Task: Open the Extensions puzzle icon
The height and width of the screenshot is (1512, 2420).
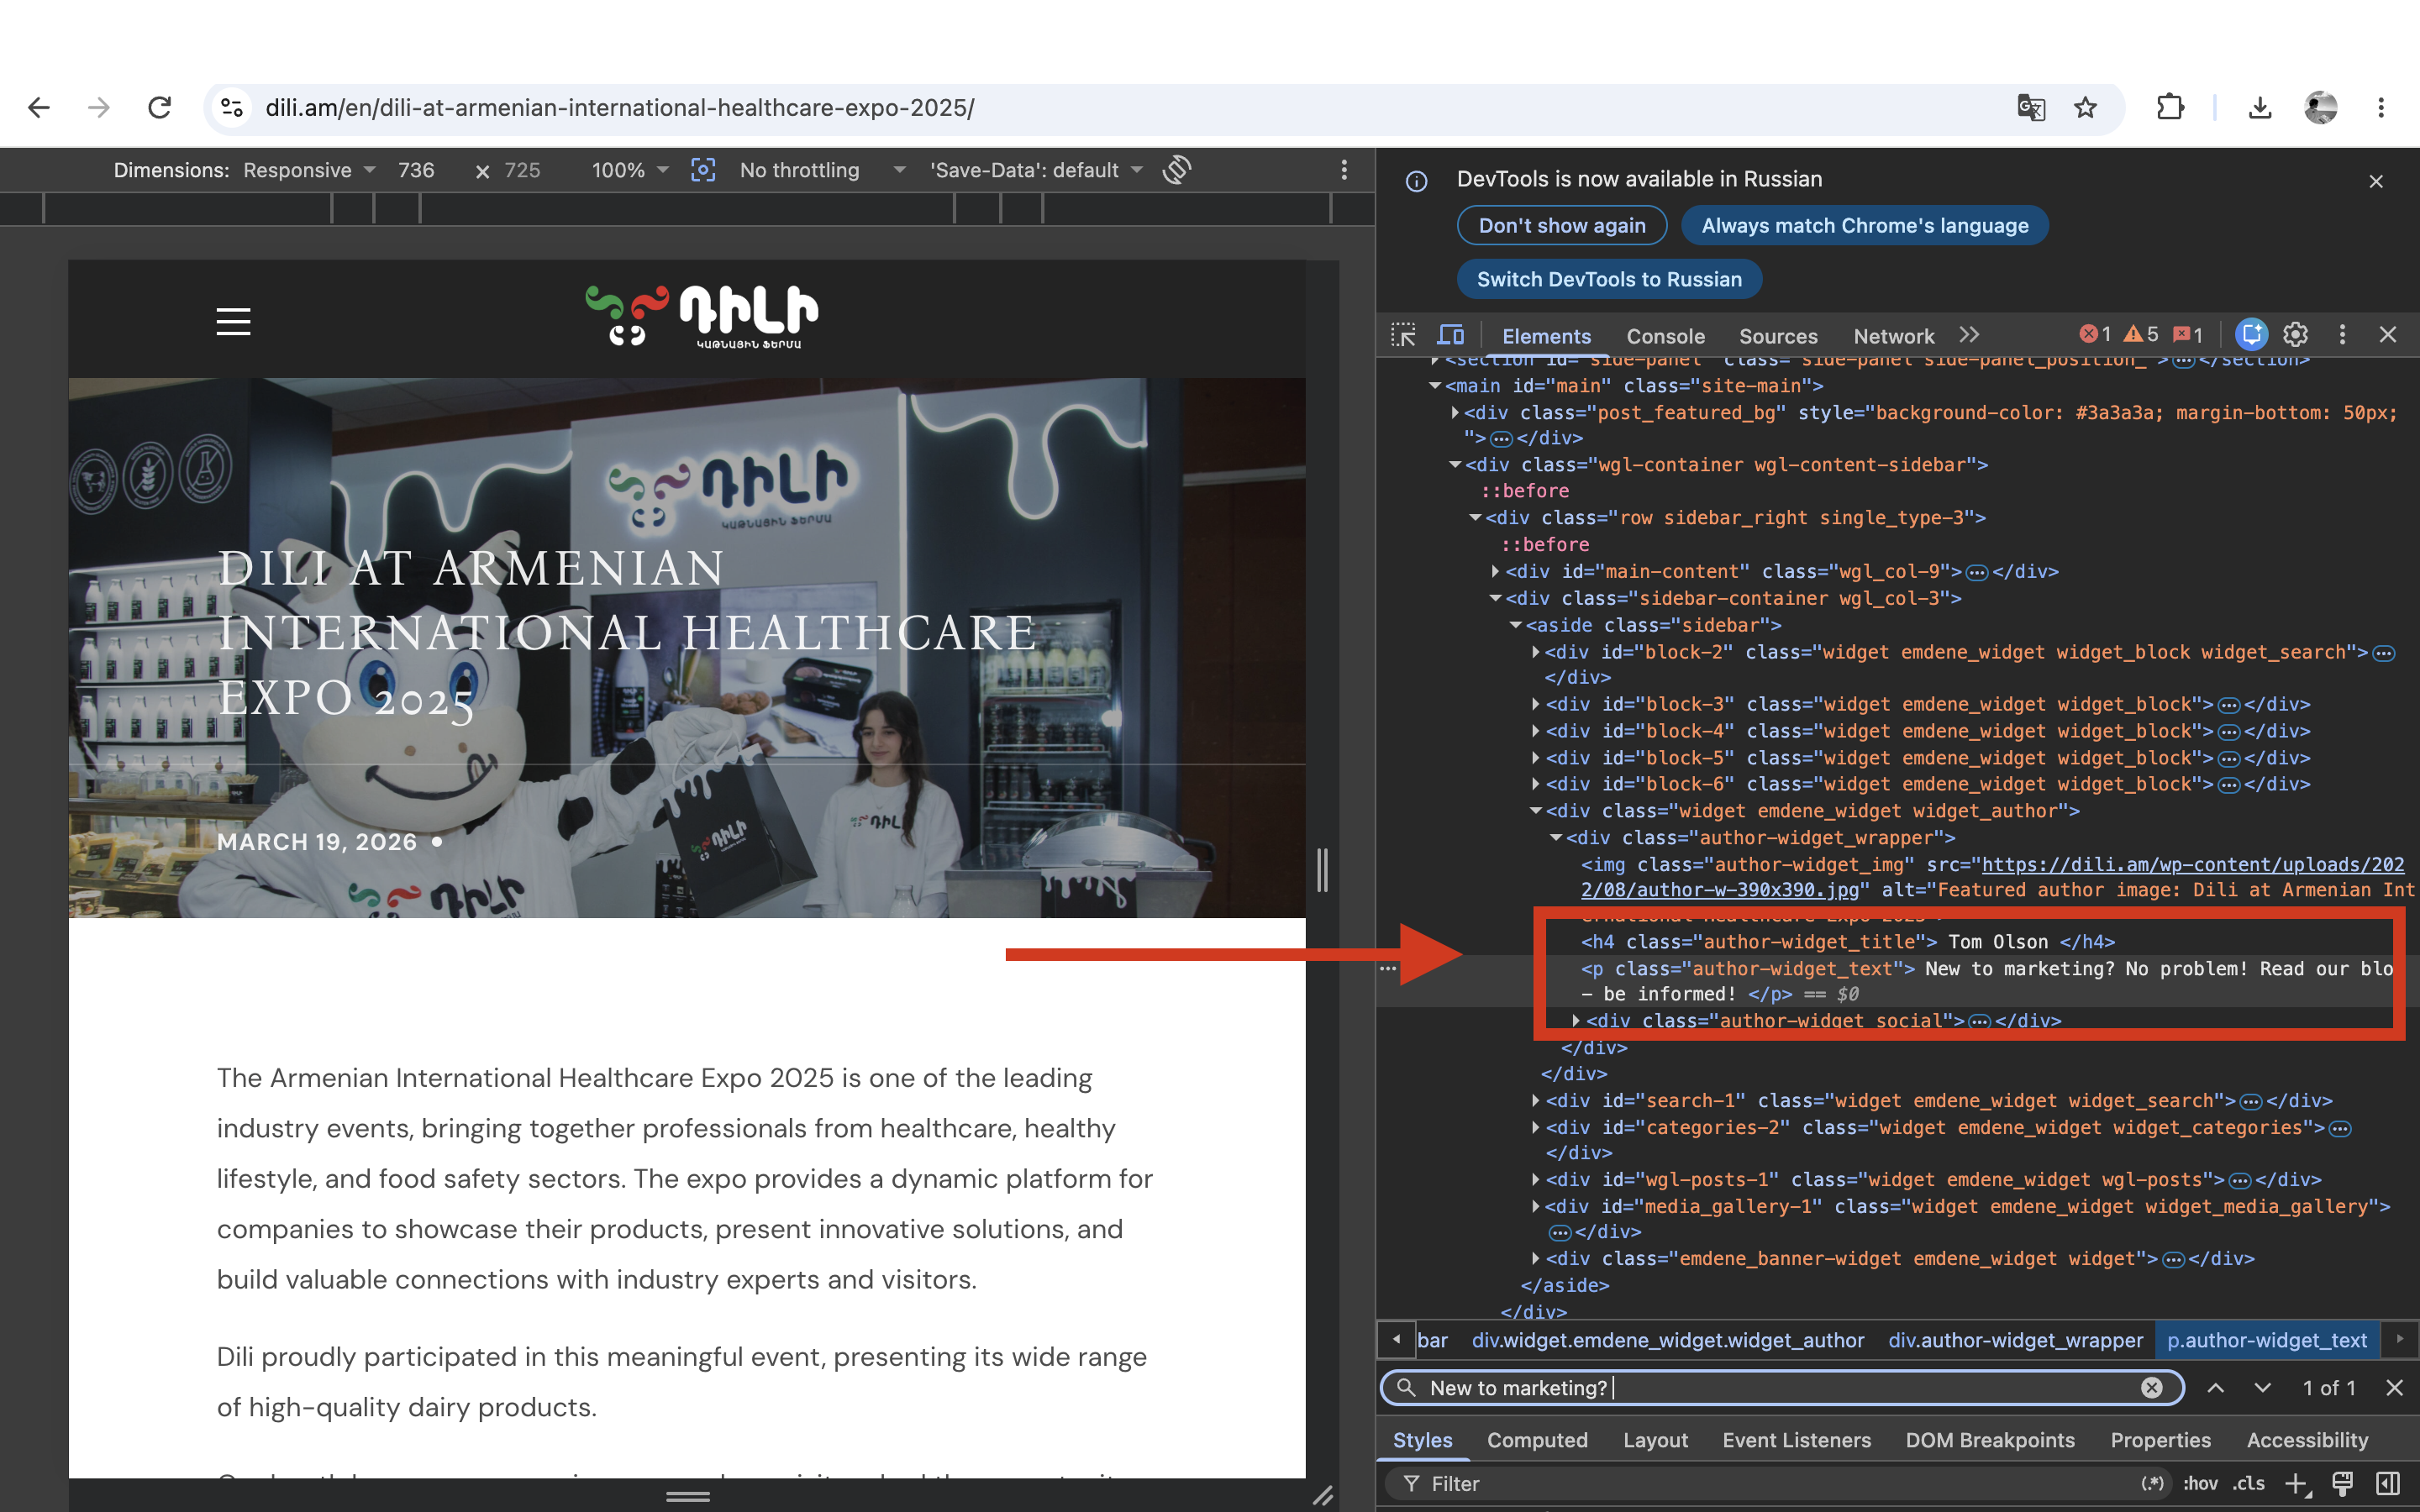Action: tap(2170, 107)
